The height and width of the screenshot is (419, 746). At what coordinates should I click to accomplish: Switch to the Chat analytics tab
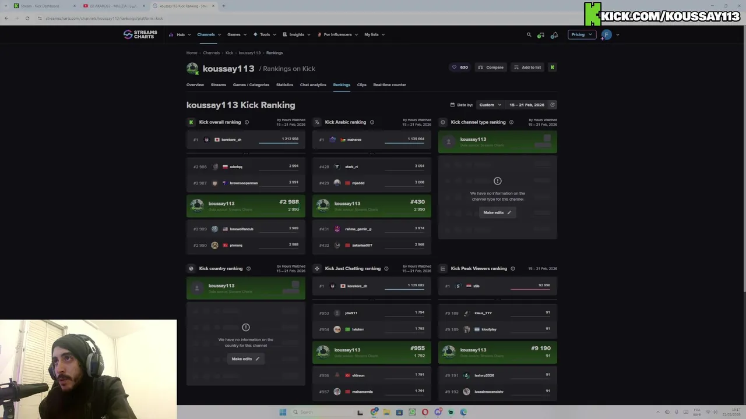pyautogui.click(x=313, y=85)
